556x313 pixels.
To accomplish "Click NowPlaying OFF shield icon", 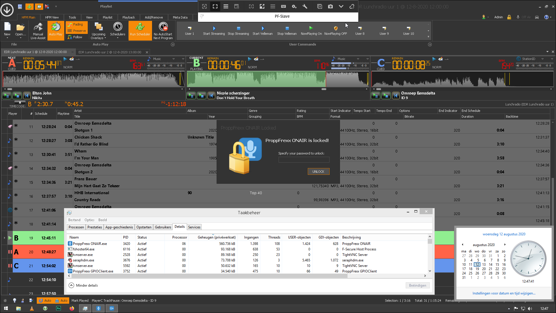I will (x=336, y=28).
